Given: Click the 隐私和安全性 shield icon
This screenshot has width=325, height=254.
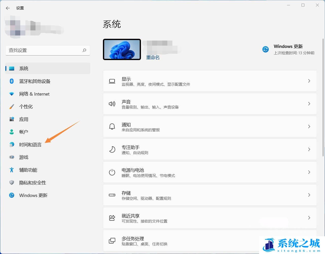Looking at the screenshot, I should pos(12,183).
